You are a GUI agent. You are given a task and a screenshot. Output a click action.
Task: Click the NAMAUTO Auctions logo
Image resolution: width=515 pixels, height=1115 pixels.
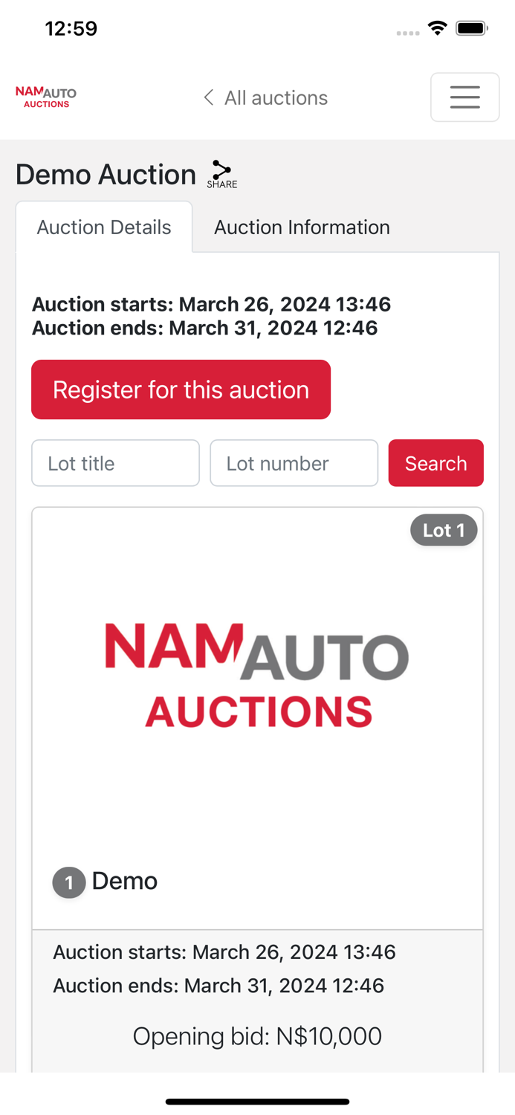click(x=45, y=97)
